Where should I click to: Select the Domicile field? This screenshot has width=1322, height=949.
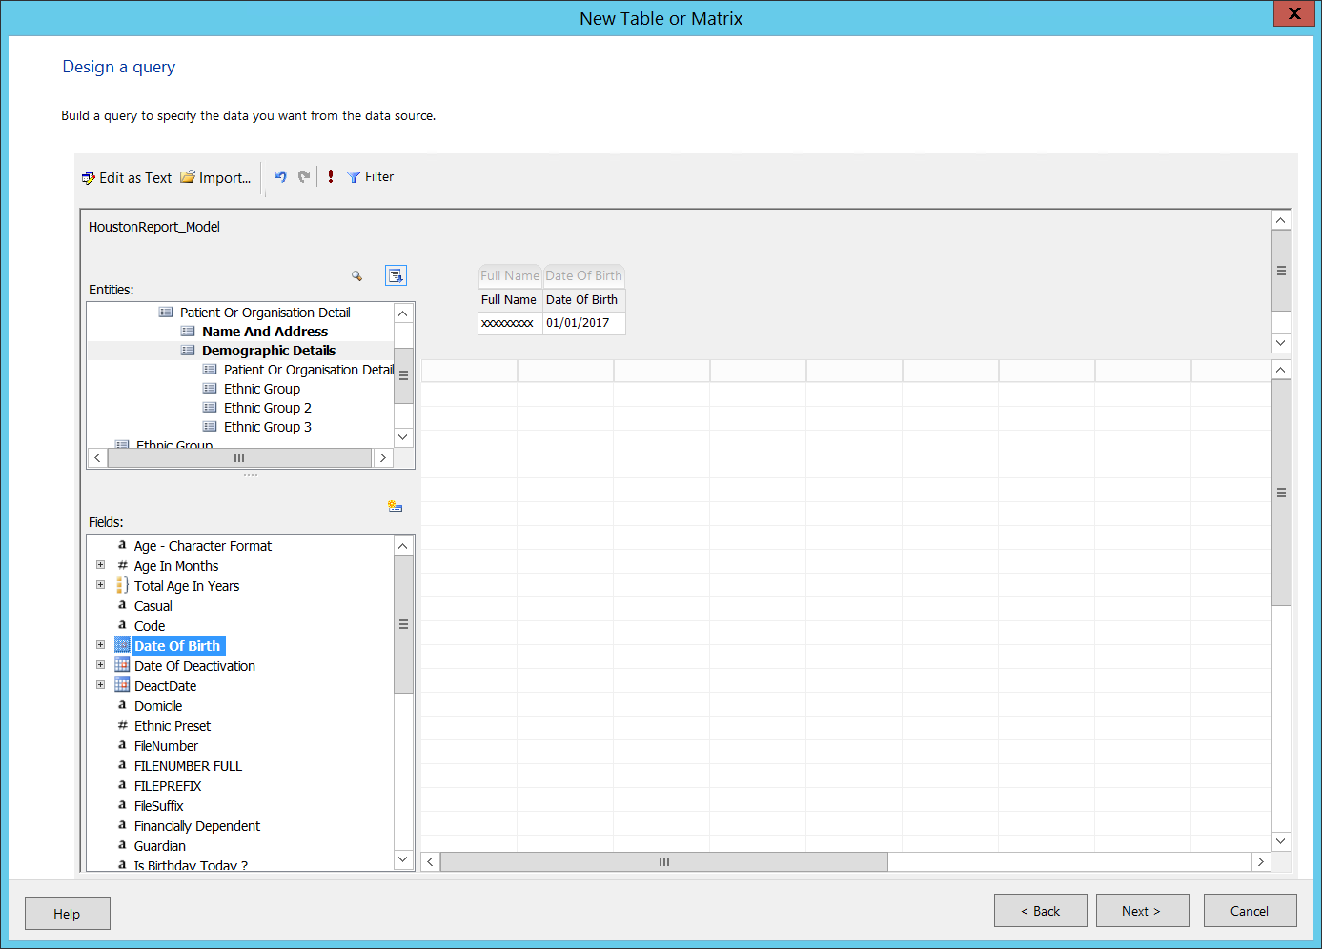[x=158, y=706]
